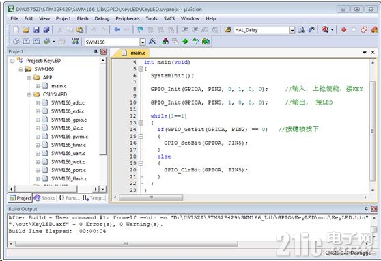Open the batch build dropdown arrow
Image resolution: width=381 pixels, height=261 pixels.
[x=54, y=42]
